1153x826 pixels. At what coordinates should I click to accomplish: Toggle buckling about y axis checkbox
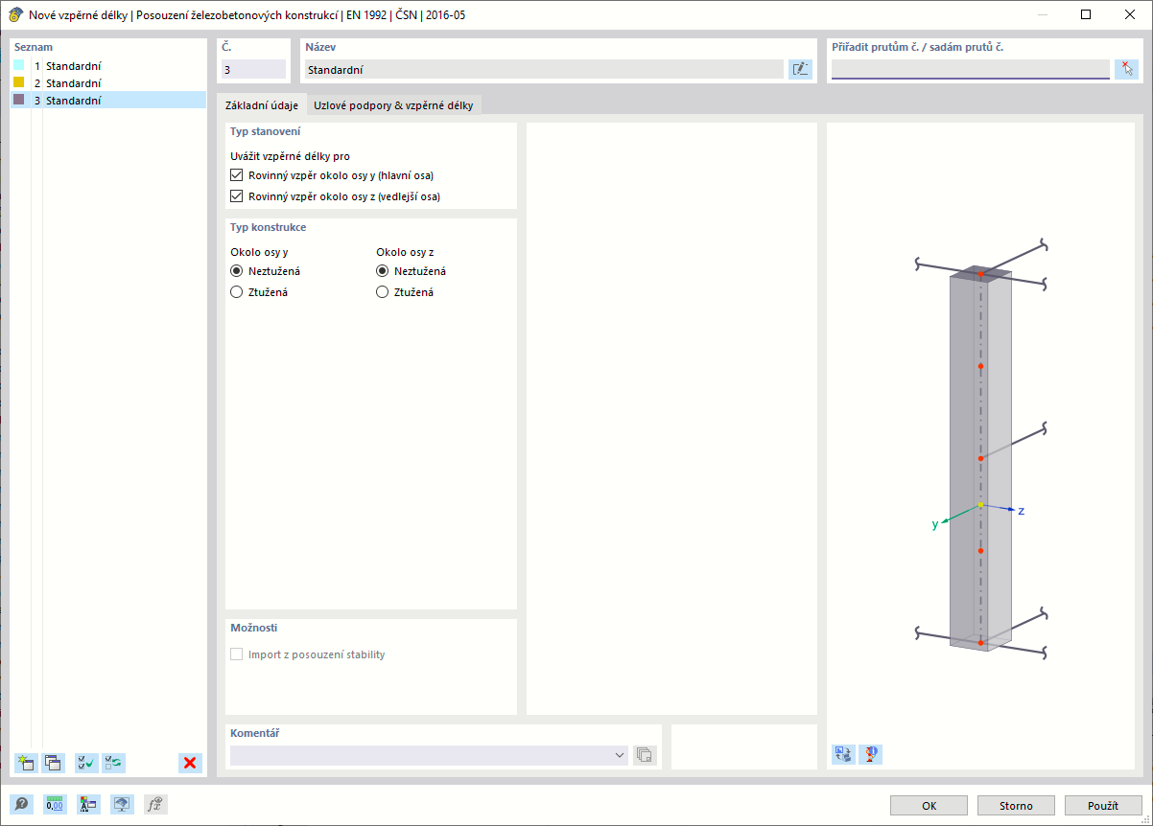(x=237, y=175)
